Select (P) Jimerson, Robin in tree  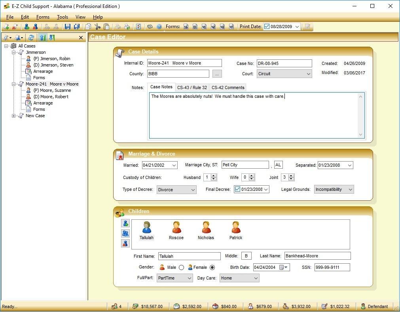tap(52, 59)
